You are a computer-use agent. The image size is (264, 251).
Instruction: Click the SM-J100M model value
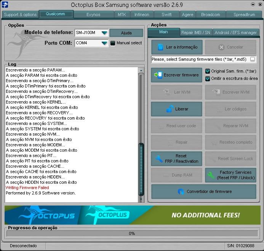click(86, 33)
